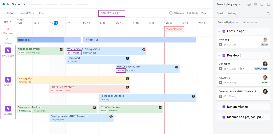Open Package source files Planyway task
The width and height of the screenshot is (273, 134).
[x=148, y=98]
